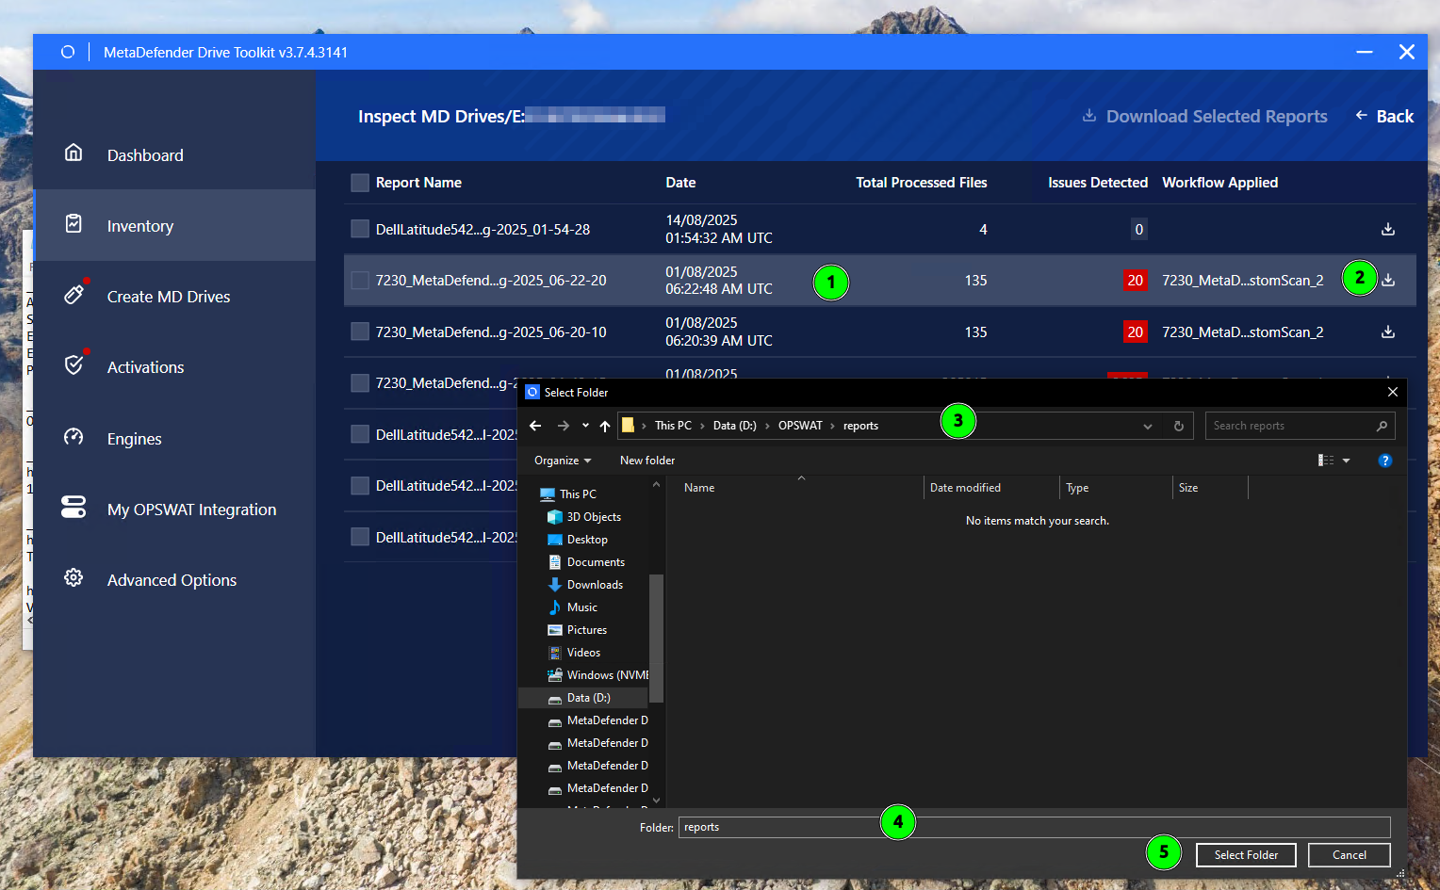Open Engines in the sidebar
Image resolution: width=1440 pixels, height=890 pixels.
point(135,439)
